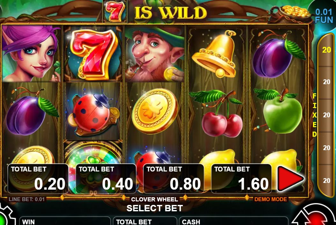Click the Cash field in bottom bar
The image size is (336, 225).
click(x=234, y=221)
